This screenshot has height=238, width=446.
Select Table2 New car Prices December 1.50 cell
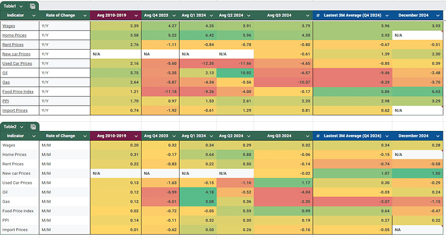[x=418, y=174]
